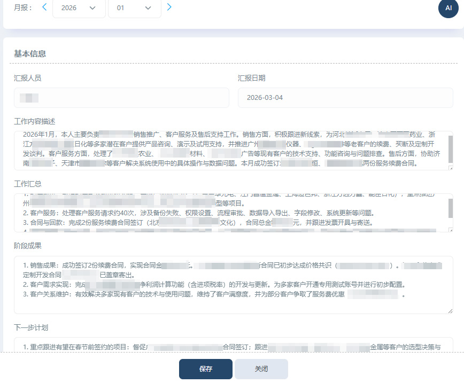Click the 保存 save button
This screenshot has width=464, height=391.
coord(205,369)
